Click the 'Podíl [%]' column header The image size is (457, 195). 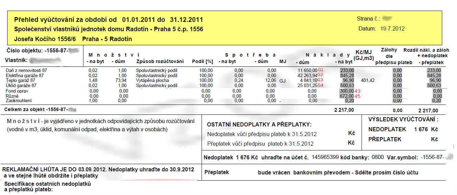pos(203,62)
